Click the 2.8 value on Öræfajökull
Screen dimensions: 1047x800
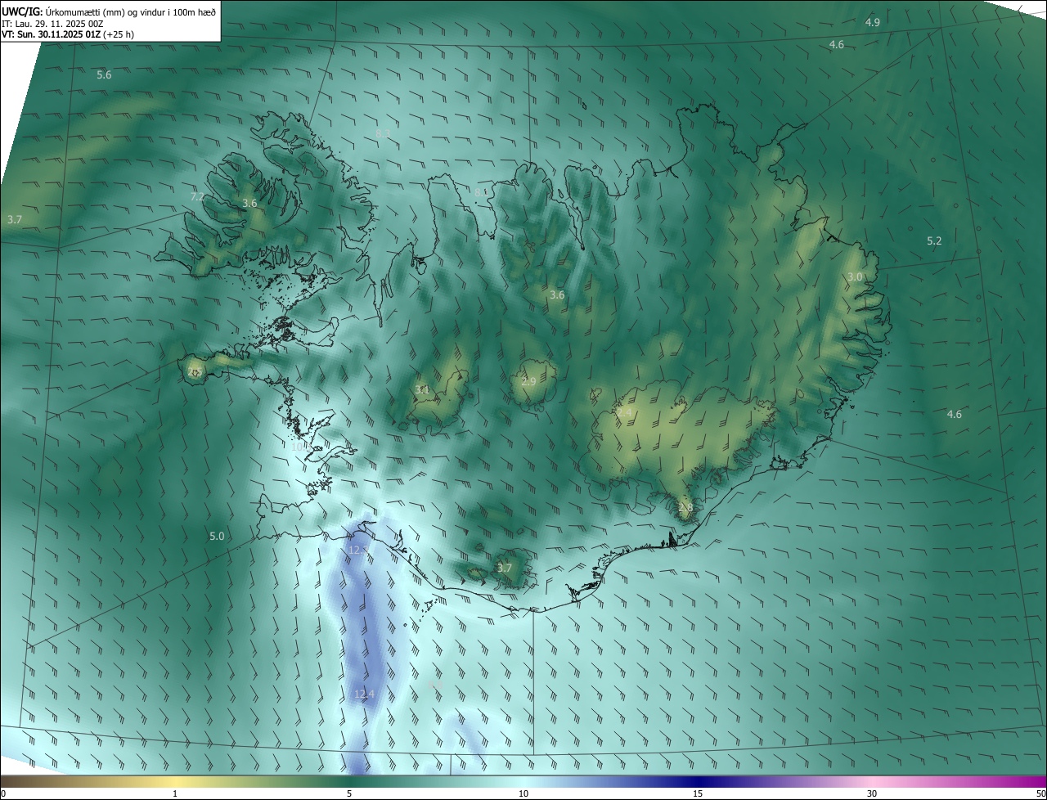coord(685,507)
